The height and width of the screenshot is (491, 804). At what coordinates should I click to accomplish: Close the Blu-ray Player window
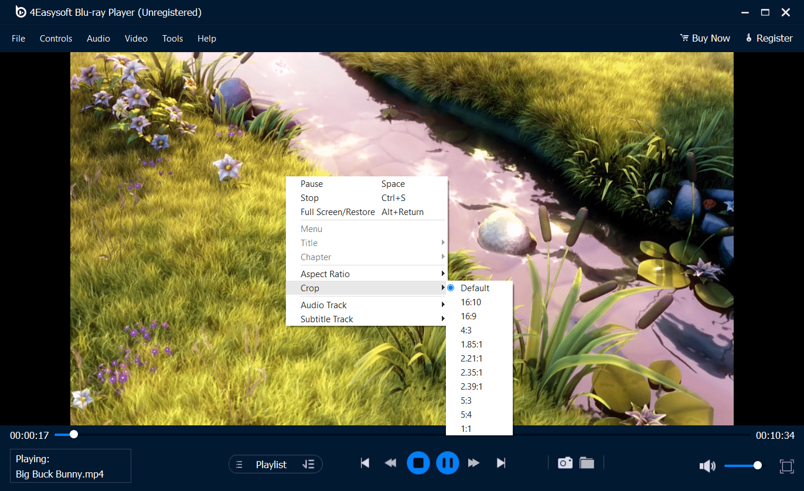(786, 12)
